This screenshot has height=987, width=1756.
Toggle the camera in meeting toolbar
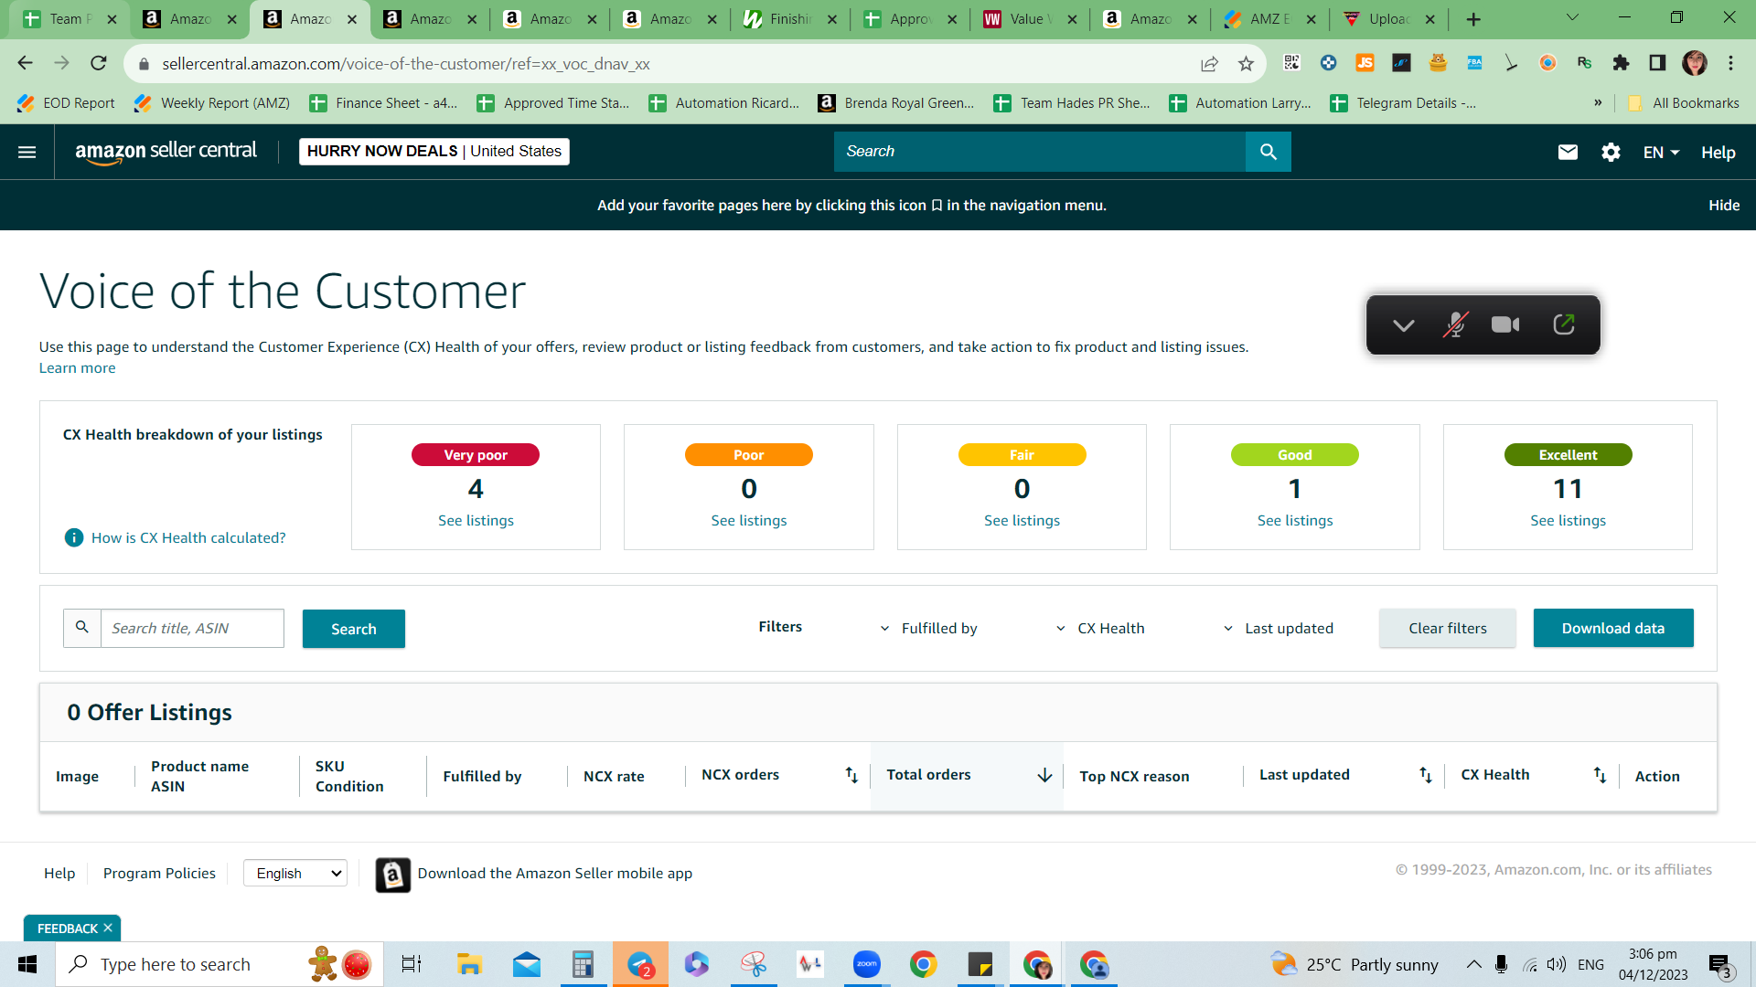coord(1505,324)
